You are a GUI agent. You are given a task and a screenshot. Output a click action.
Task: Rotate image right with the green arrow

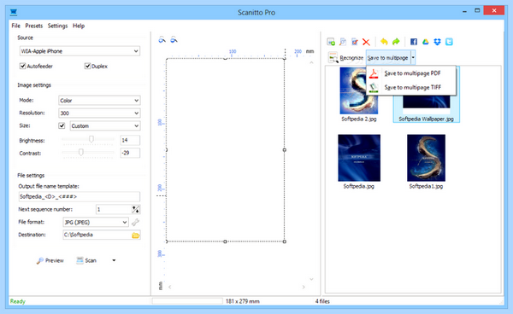[396, 42]
